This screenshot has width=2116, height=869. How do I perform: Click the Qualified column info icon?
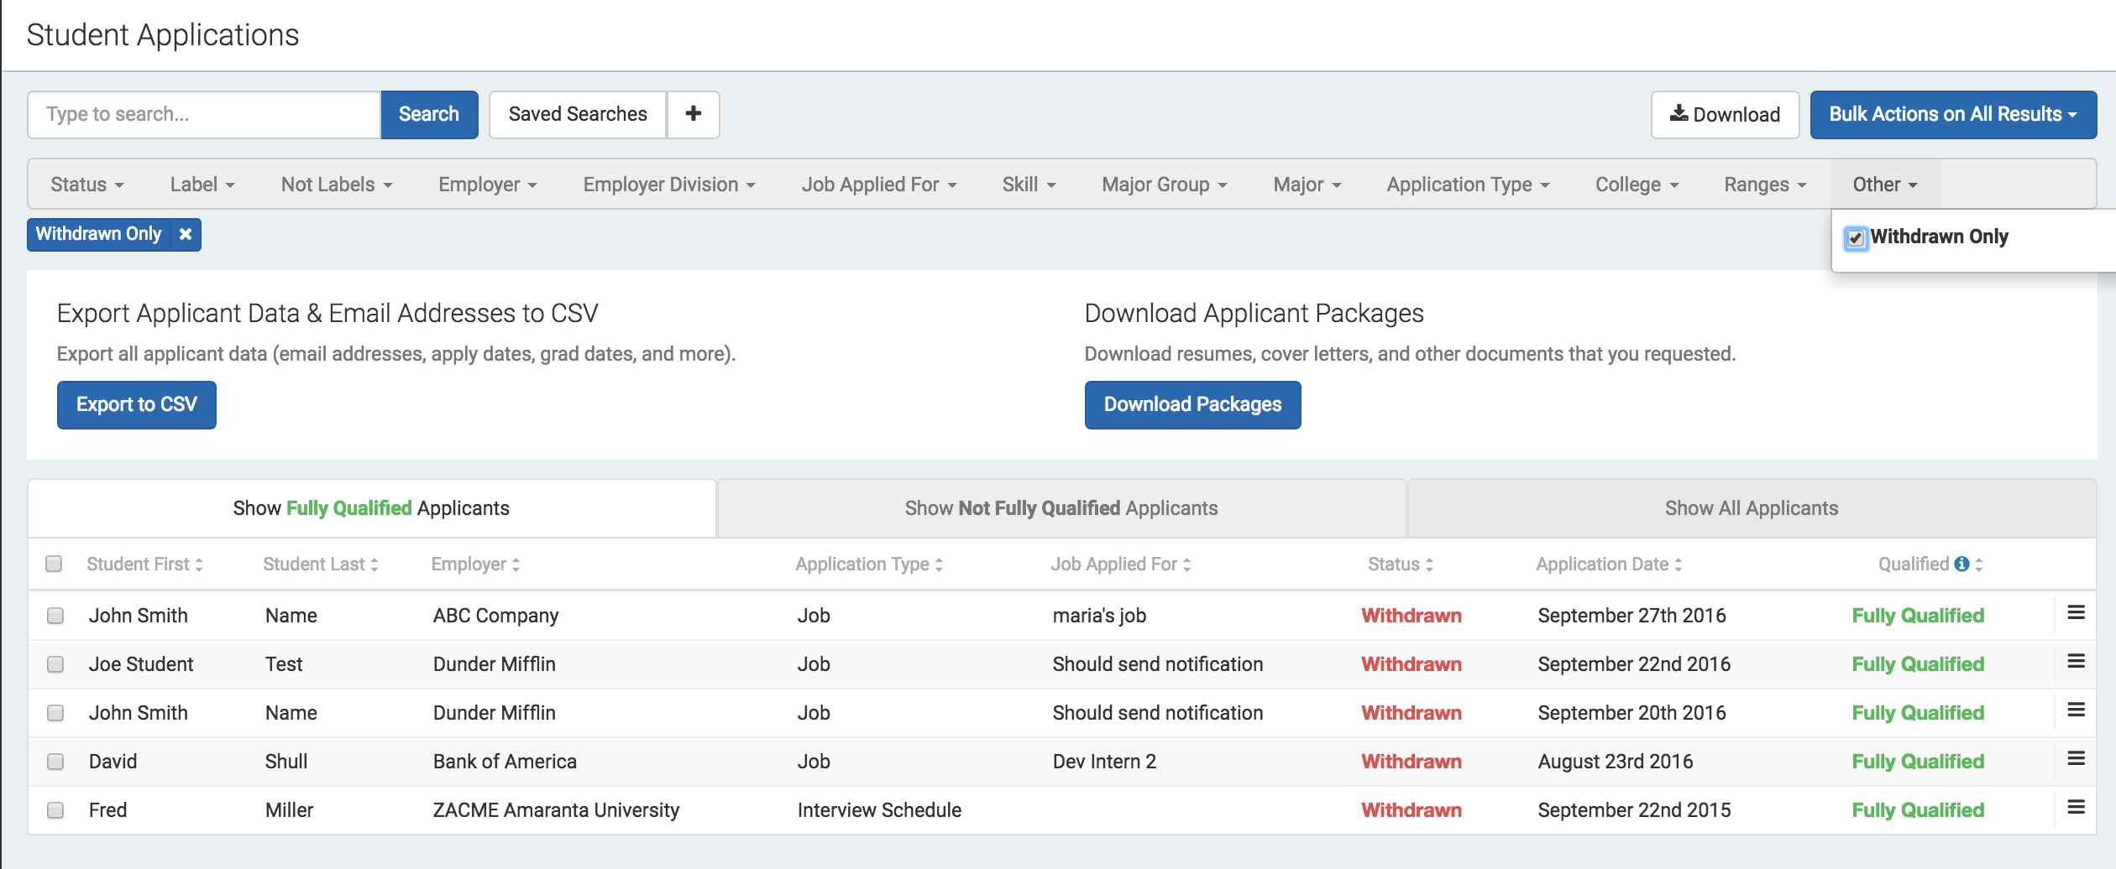(1961, 564)
